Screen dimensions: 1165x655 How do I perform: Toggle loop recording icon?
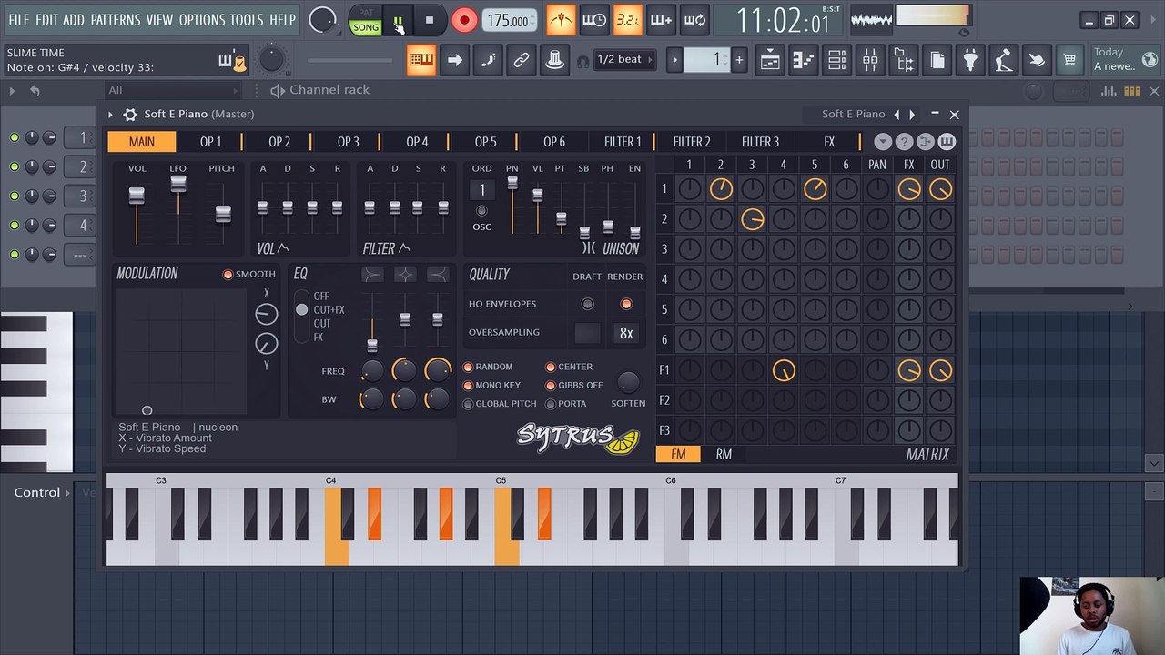tap(694, 20)
